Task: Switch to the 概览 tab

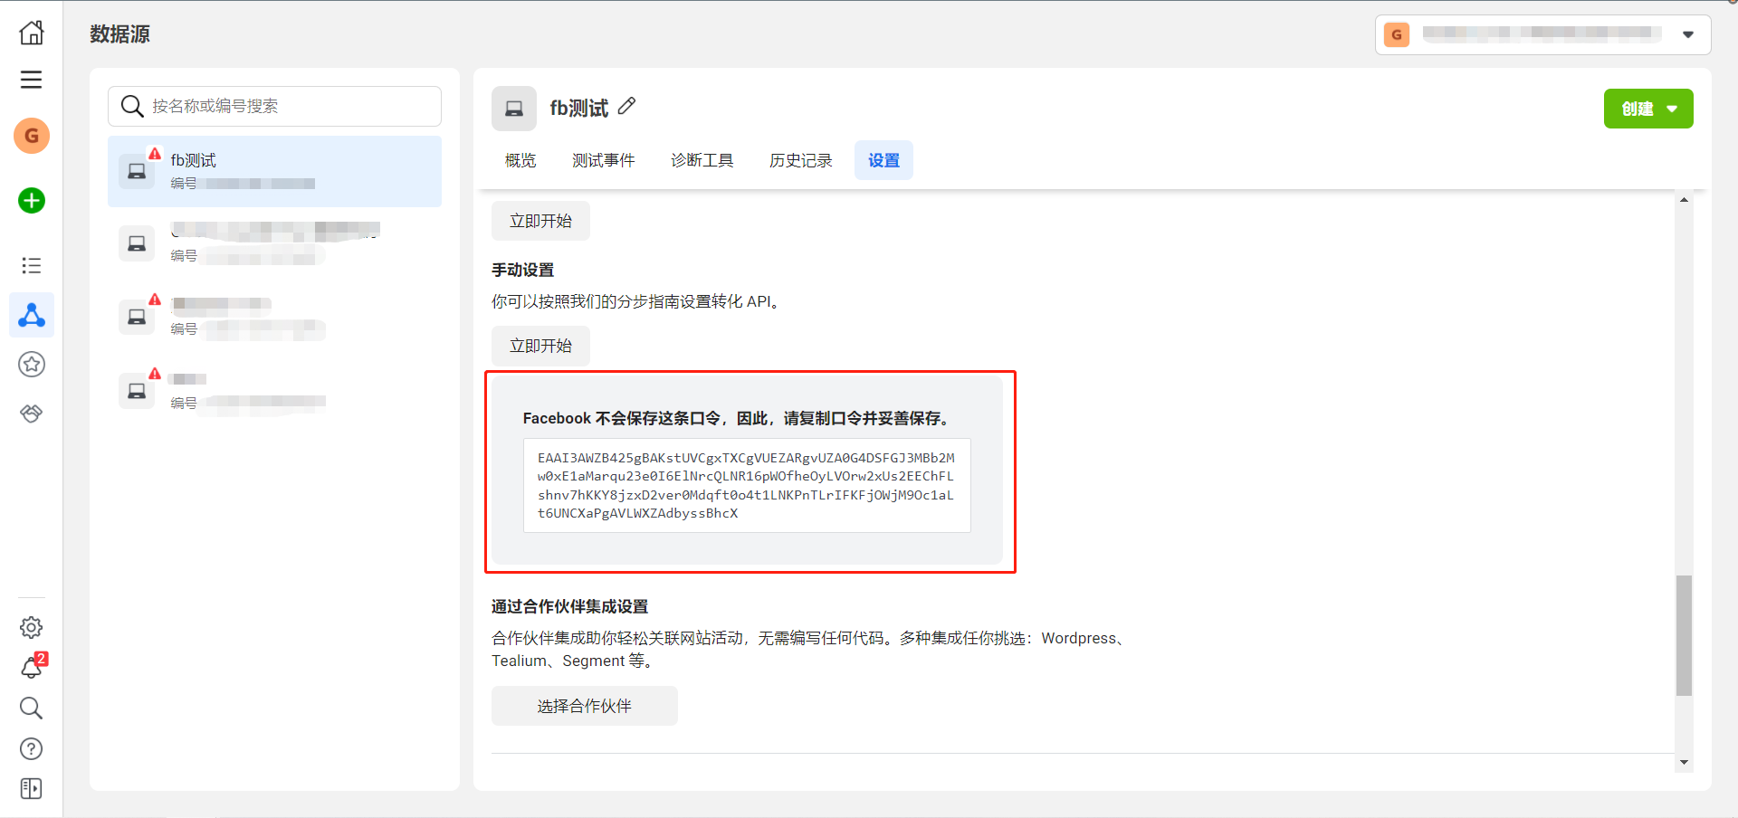Action: 520,160
